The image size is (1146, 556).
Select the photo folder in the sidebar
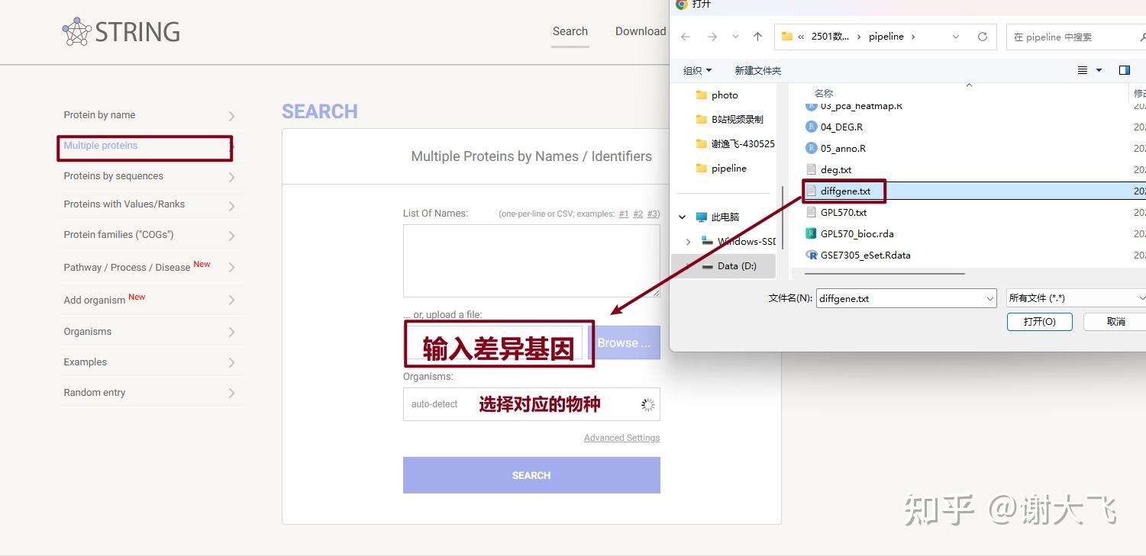(722, 95)
